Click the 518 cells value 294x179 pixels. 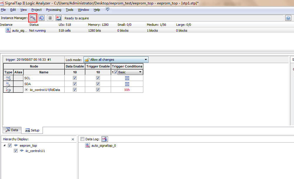tap(65, 31)
